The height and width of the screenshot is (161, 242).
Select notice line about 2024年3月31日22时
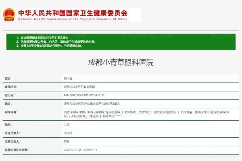tap(42, 37)
